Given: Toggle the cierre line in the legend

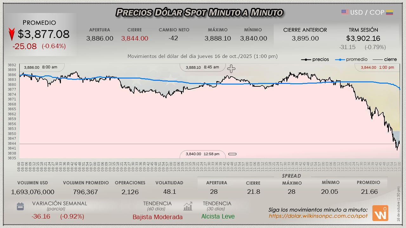Looking at the screenshot, I should [384, 60].
